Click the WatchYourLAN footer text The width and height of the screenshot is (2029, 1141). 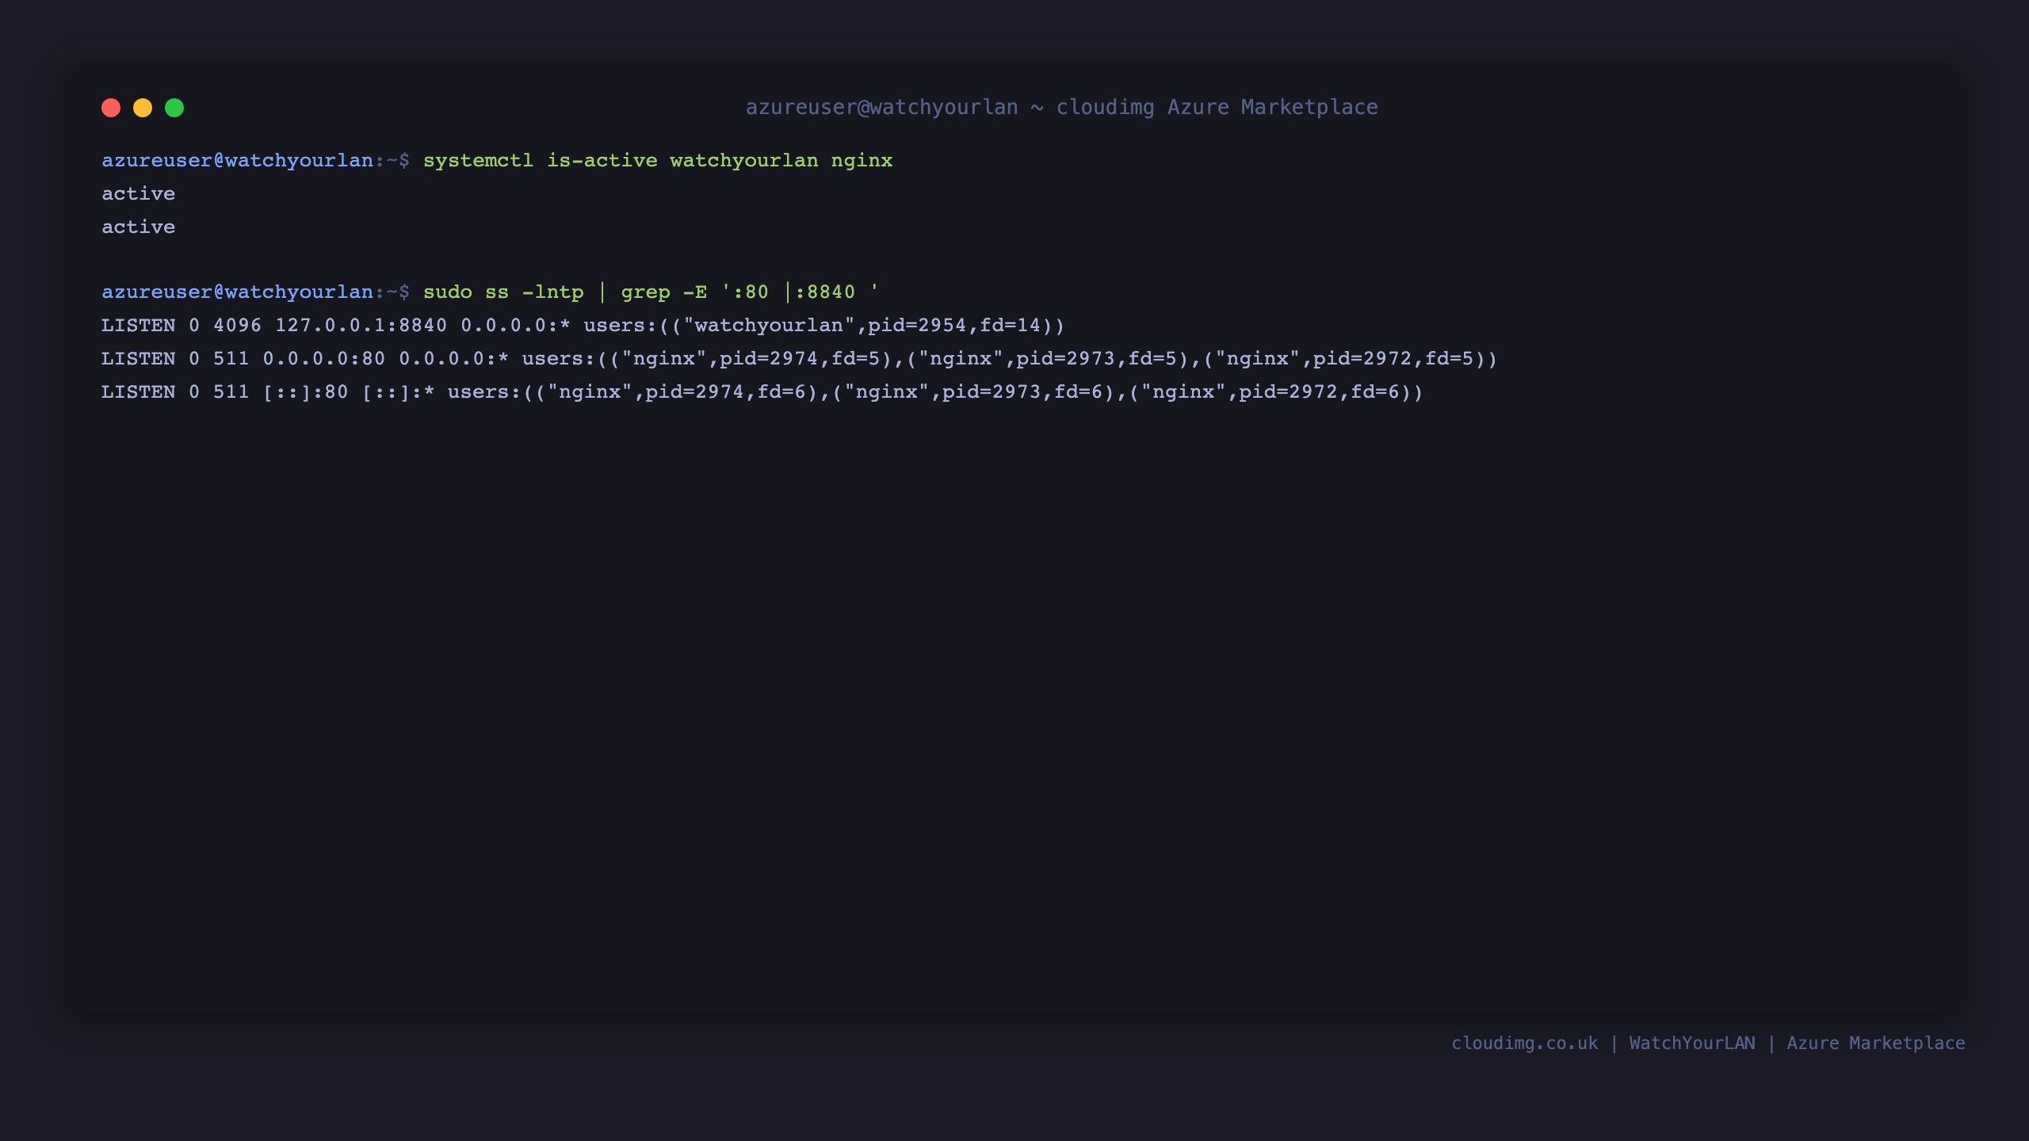click(x=1692, y=1043)
